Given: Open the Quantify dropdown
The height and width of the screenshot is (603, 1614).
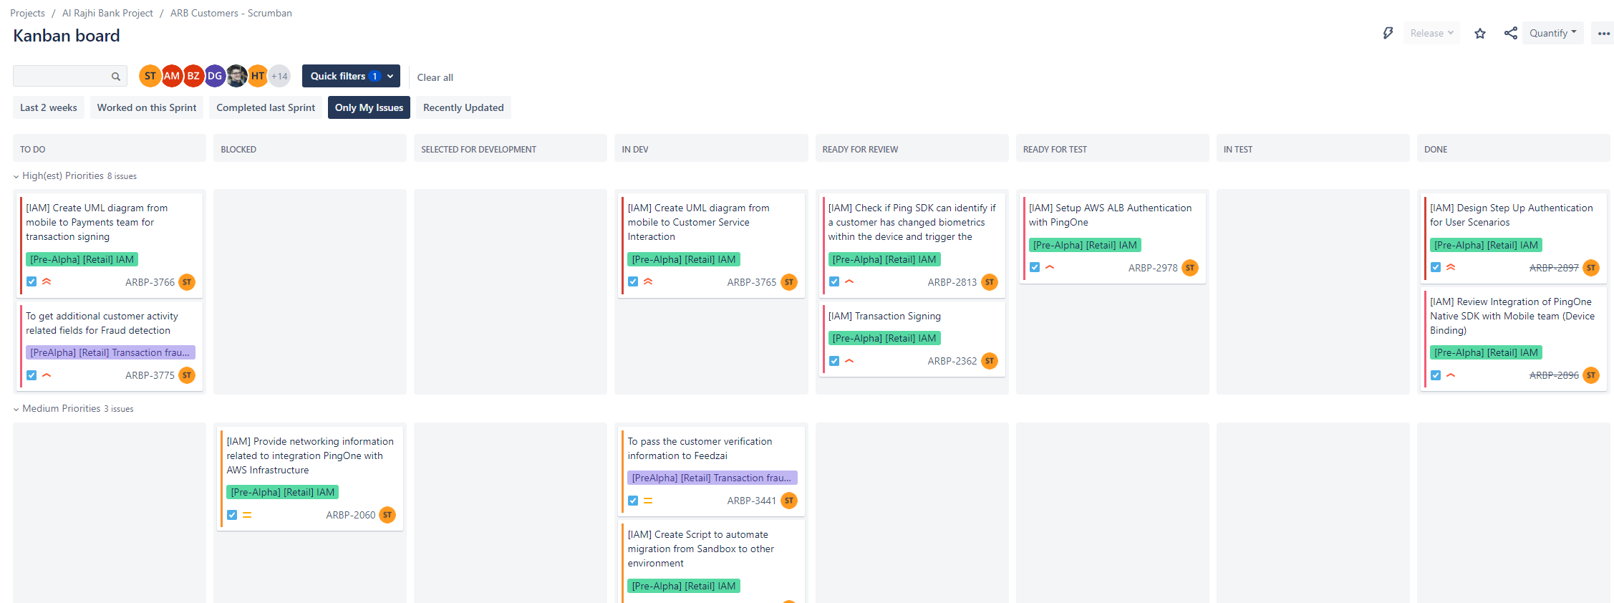Looking at the screenshot, I should click(1553, 33).
